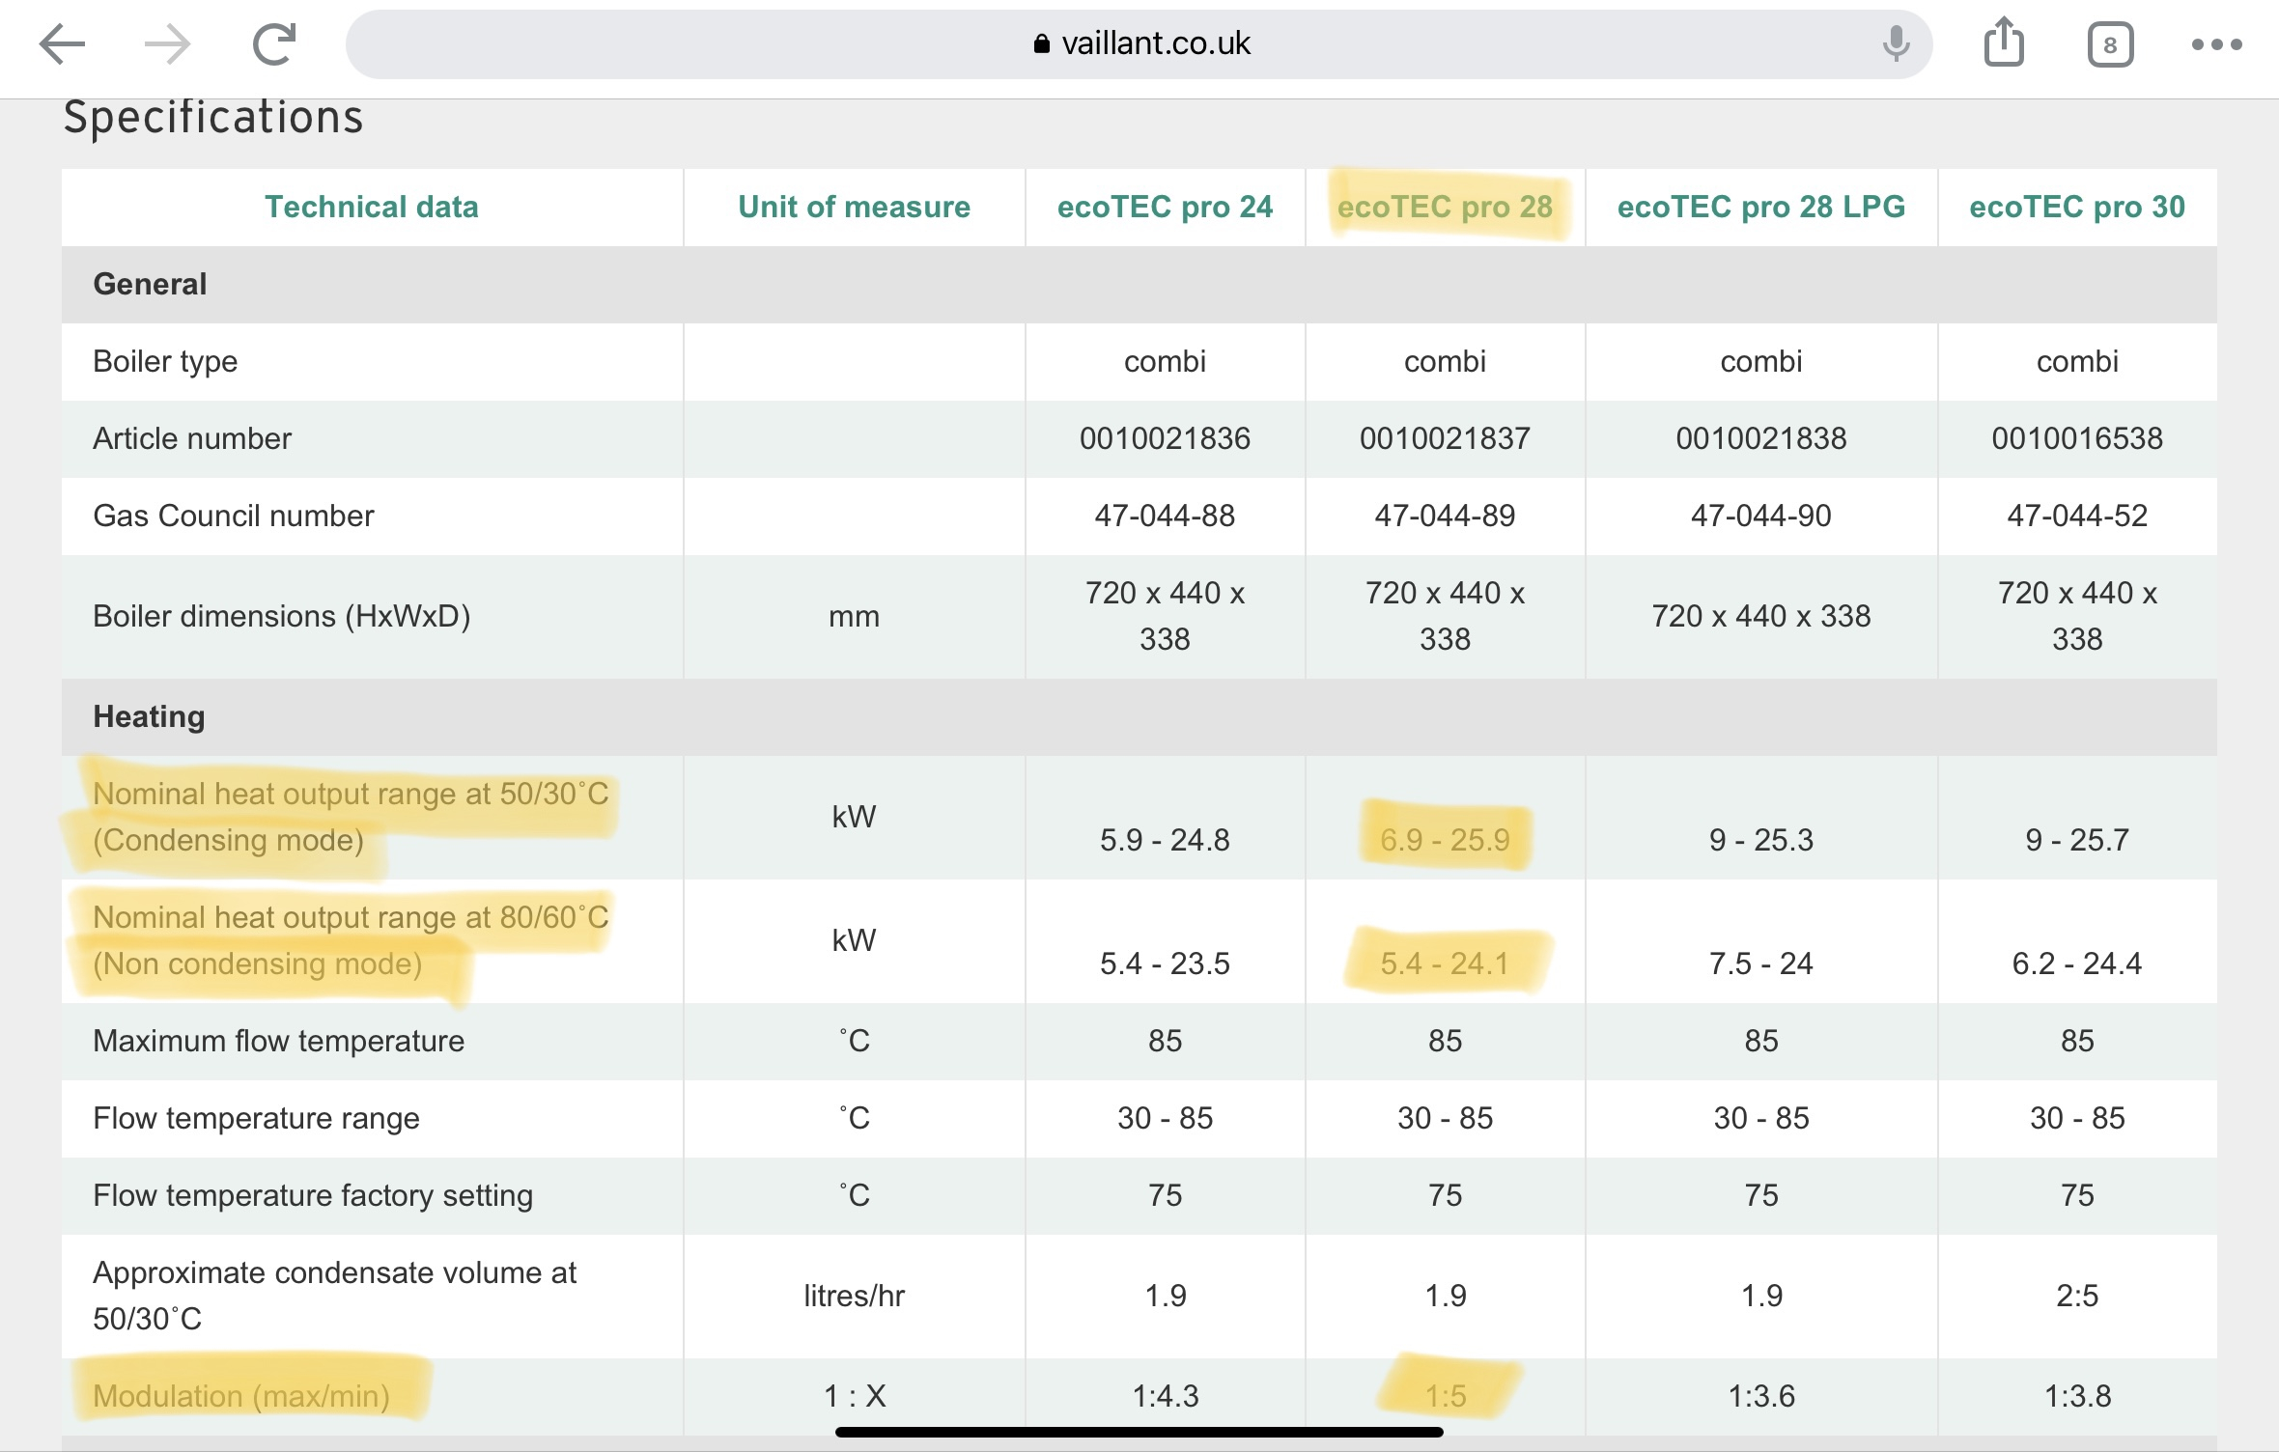Click the modulation value 1:4.3

coord(1165,1396)
